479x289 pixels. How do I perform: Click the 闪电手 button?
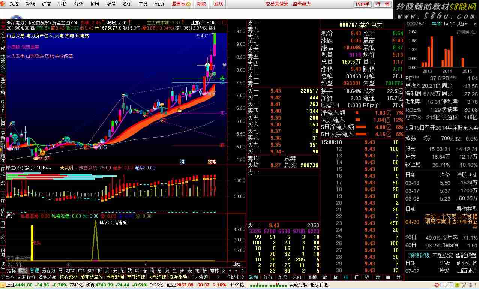363,4
